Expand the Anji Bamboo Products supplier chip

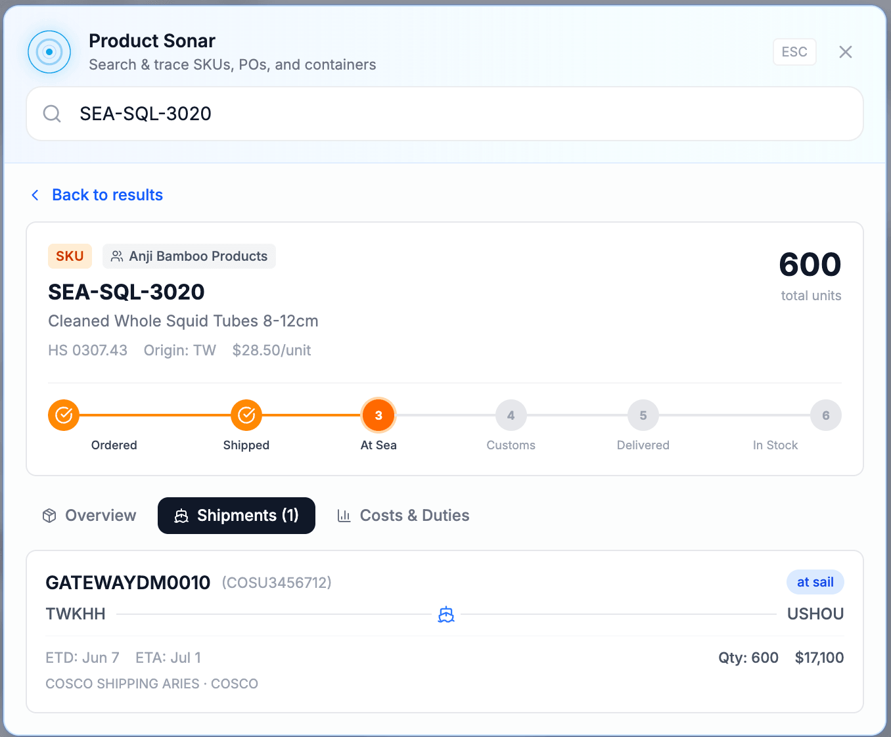click(189, 256)
